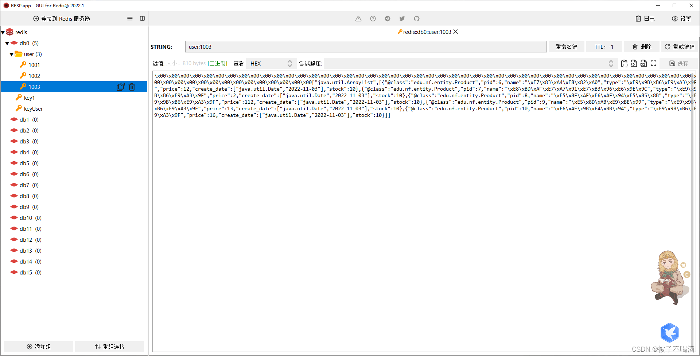Viewport: 700px width, 356px height.
Task: Click the 添加组 add group button
Action: pyautogui.click(x=38, y=346)
